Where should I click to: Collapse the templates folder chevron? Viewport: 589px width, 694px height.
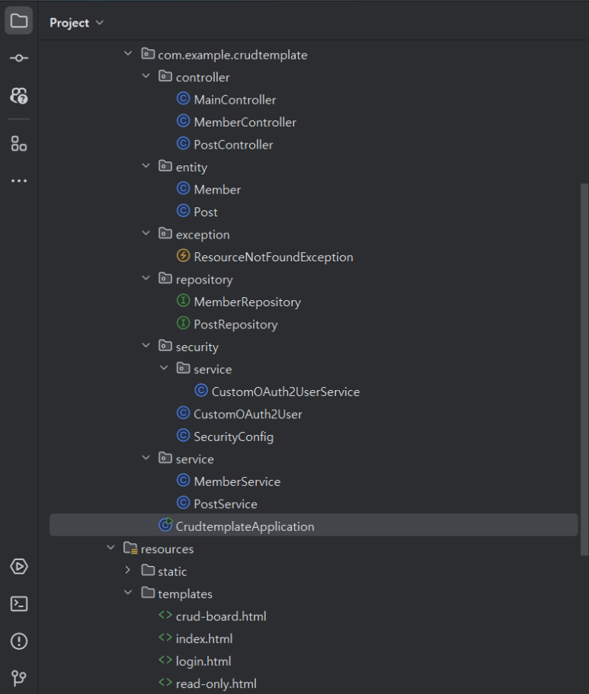(x=128, y=593)
